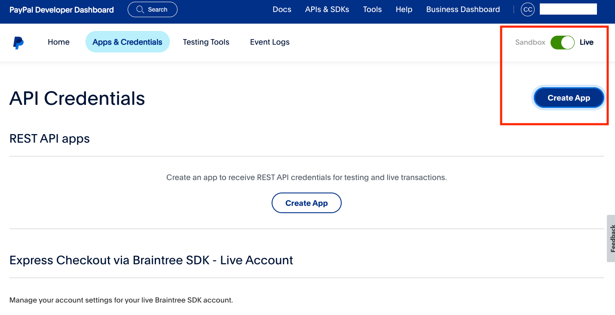Open the account name next to the CC avatar
The height and width of the screenshot is (315, 615).
pyautogui.click(x=568, y=9)
